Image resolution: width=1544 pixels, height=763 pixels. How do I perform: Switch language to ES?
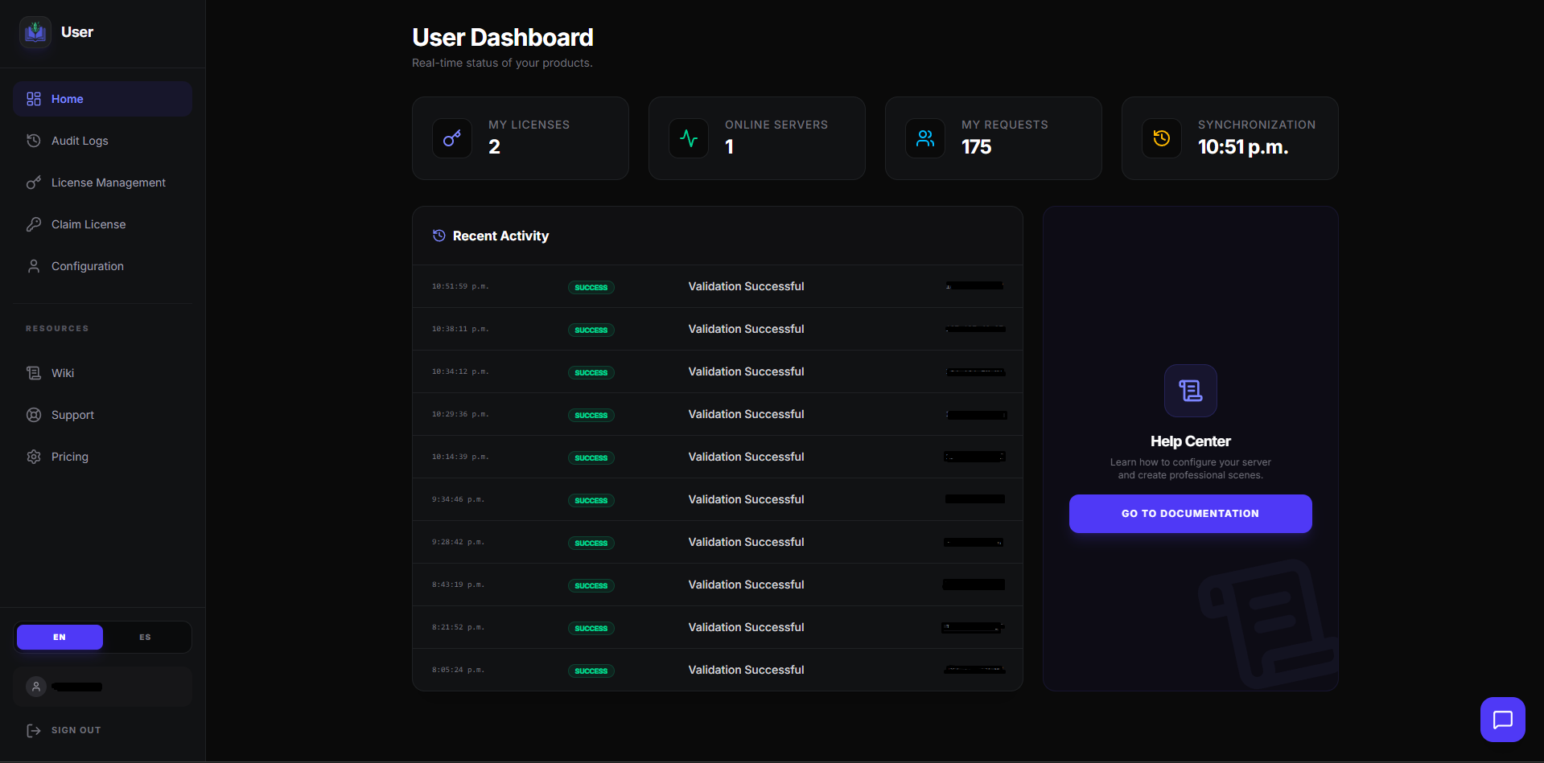coord(145,637)
